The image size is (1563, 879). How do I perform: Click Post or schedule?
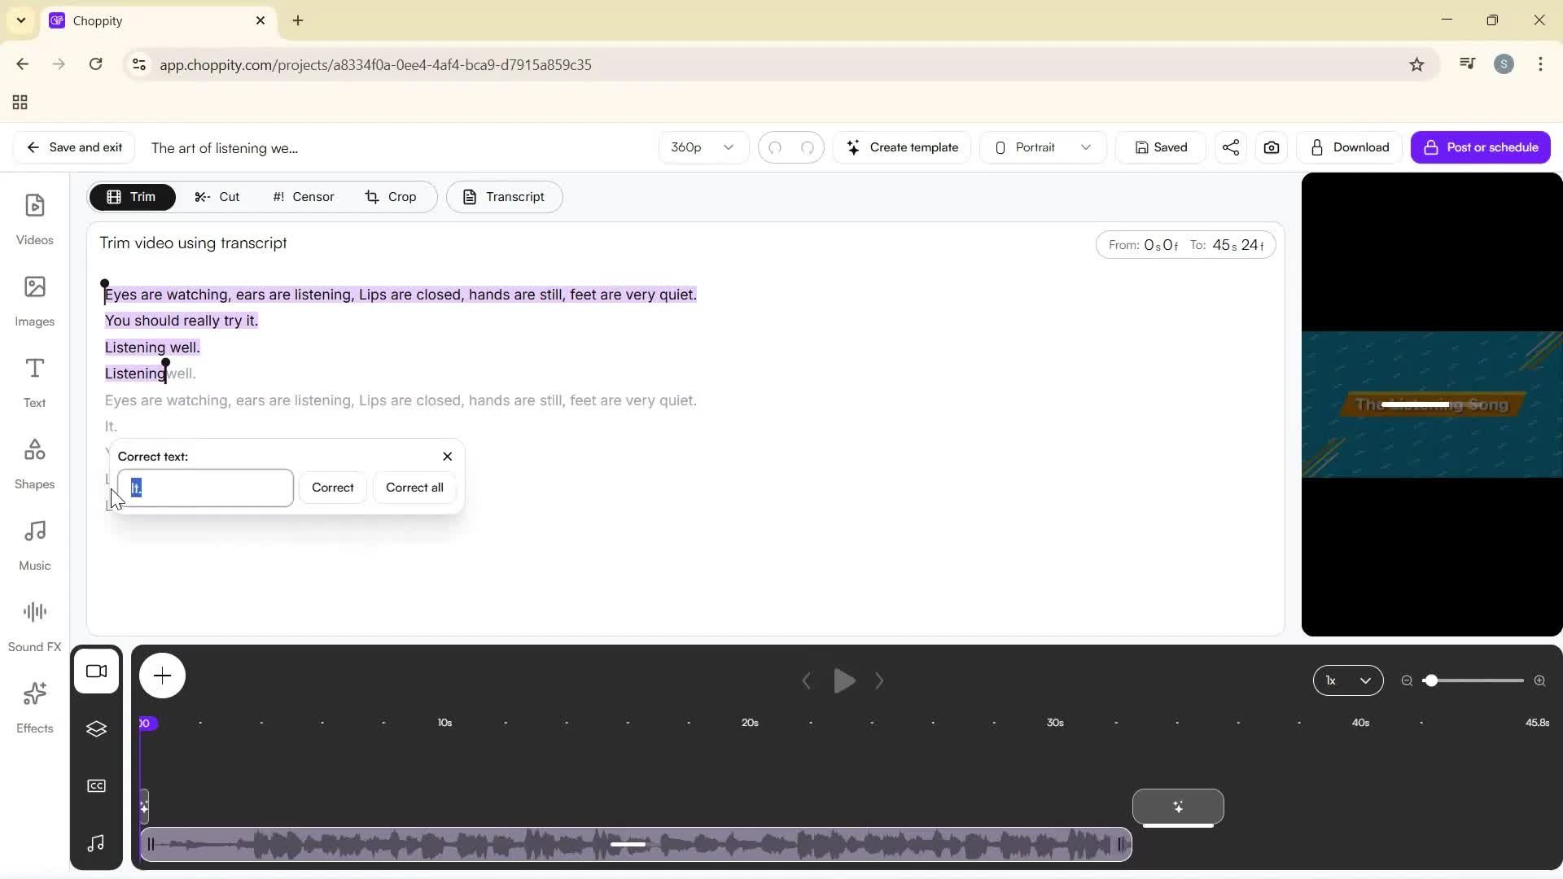point(1481,147)
